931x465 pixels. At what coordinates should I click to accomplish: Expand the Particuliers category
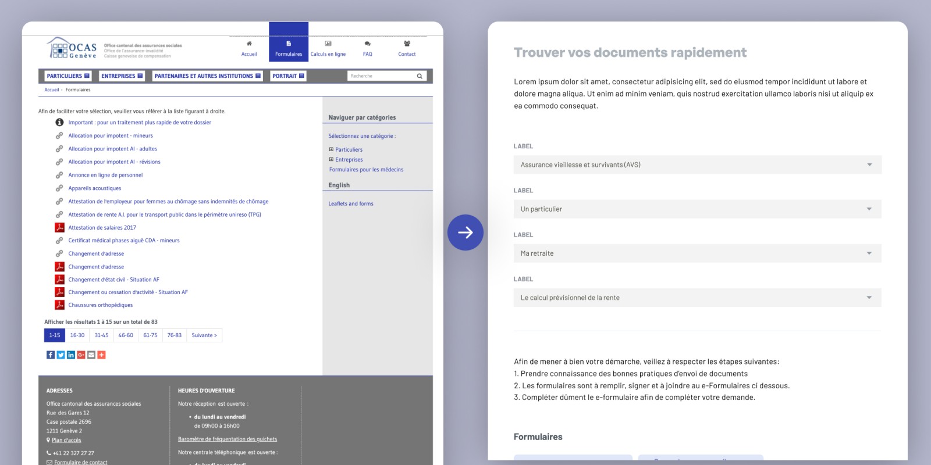click(331, 149)
